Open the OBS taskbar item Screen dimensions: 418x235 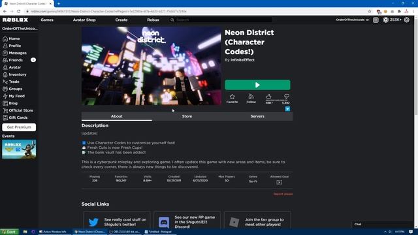(125, 232)
